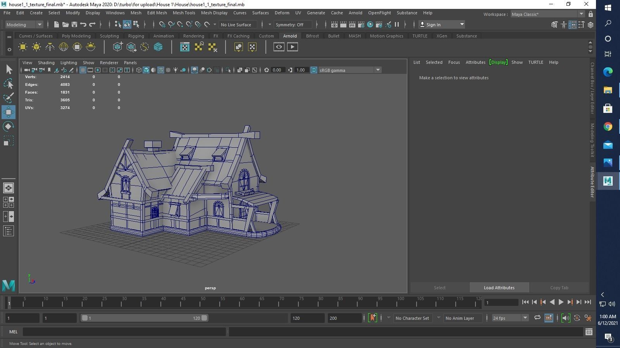Create an Arnold mesh light from shelf
Screen dimensions: 620x348
tap(36, 47)
